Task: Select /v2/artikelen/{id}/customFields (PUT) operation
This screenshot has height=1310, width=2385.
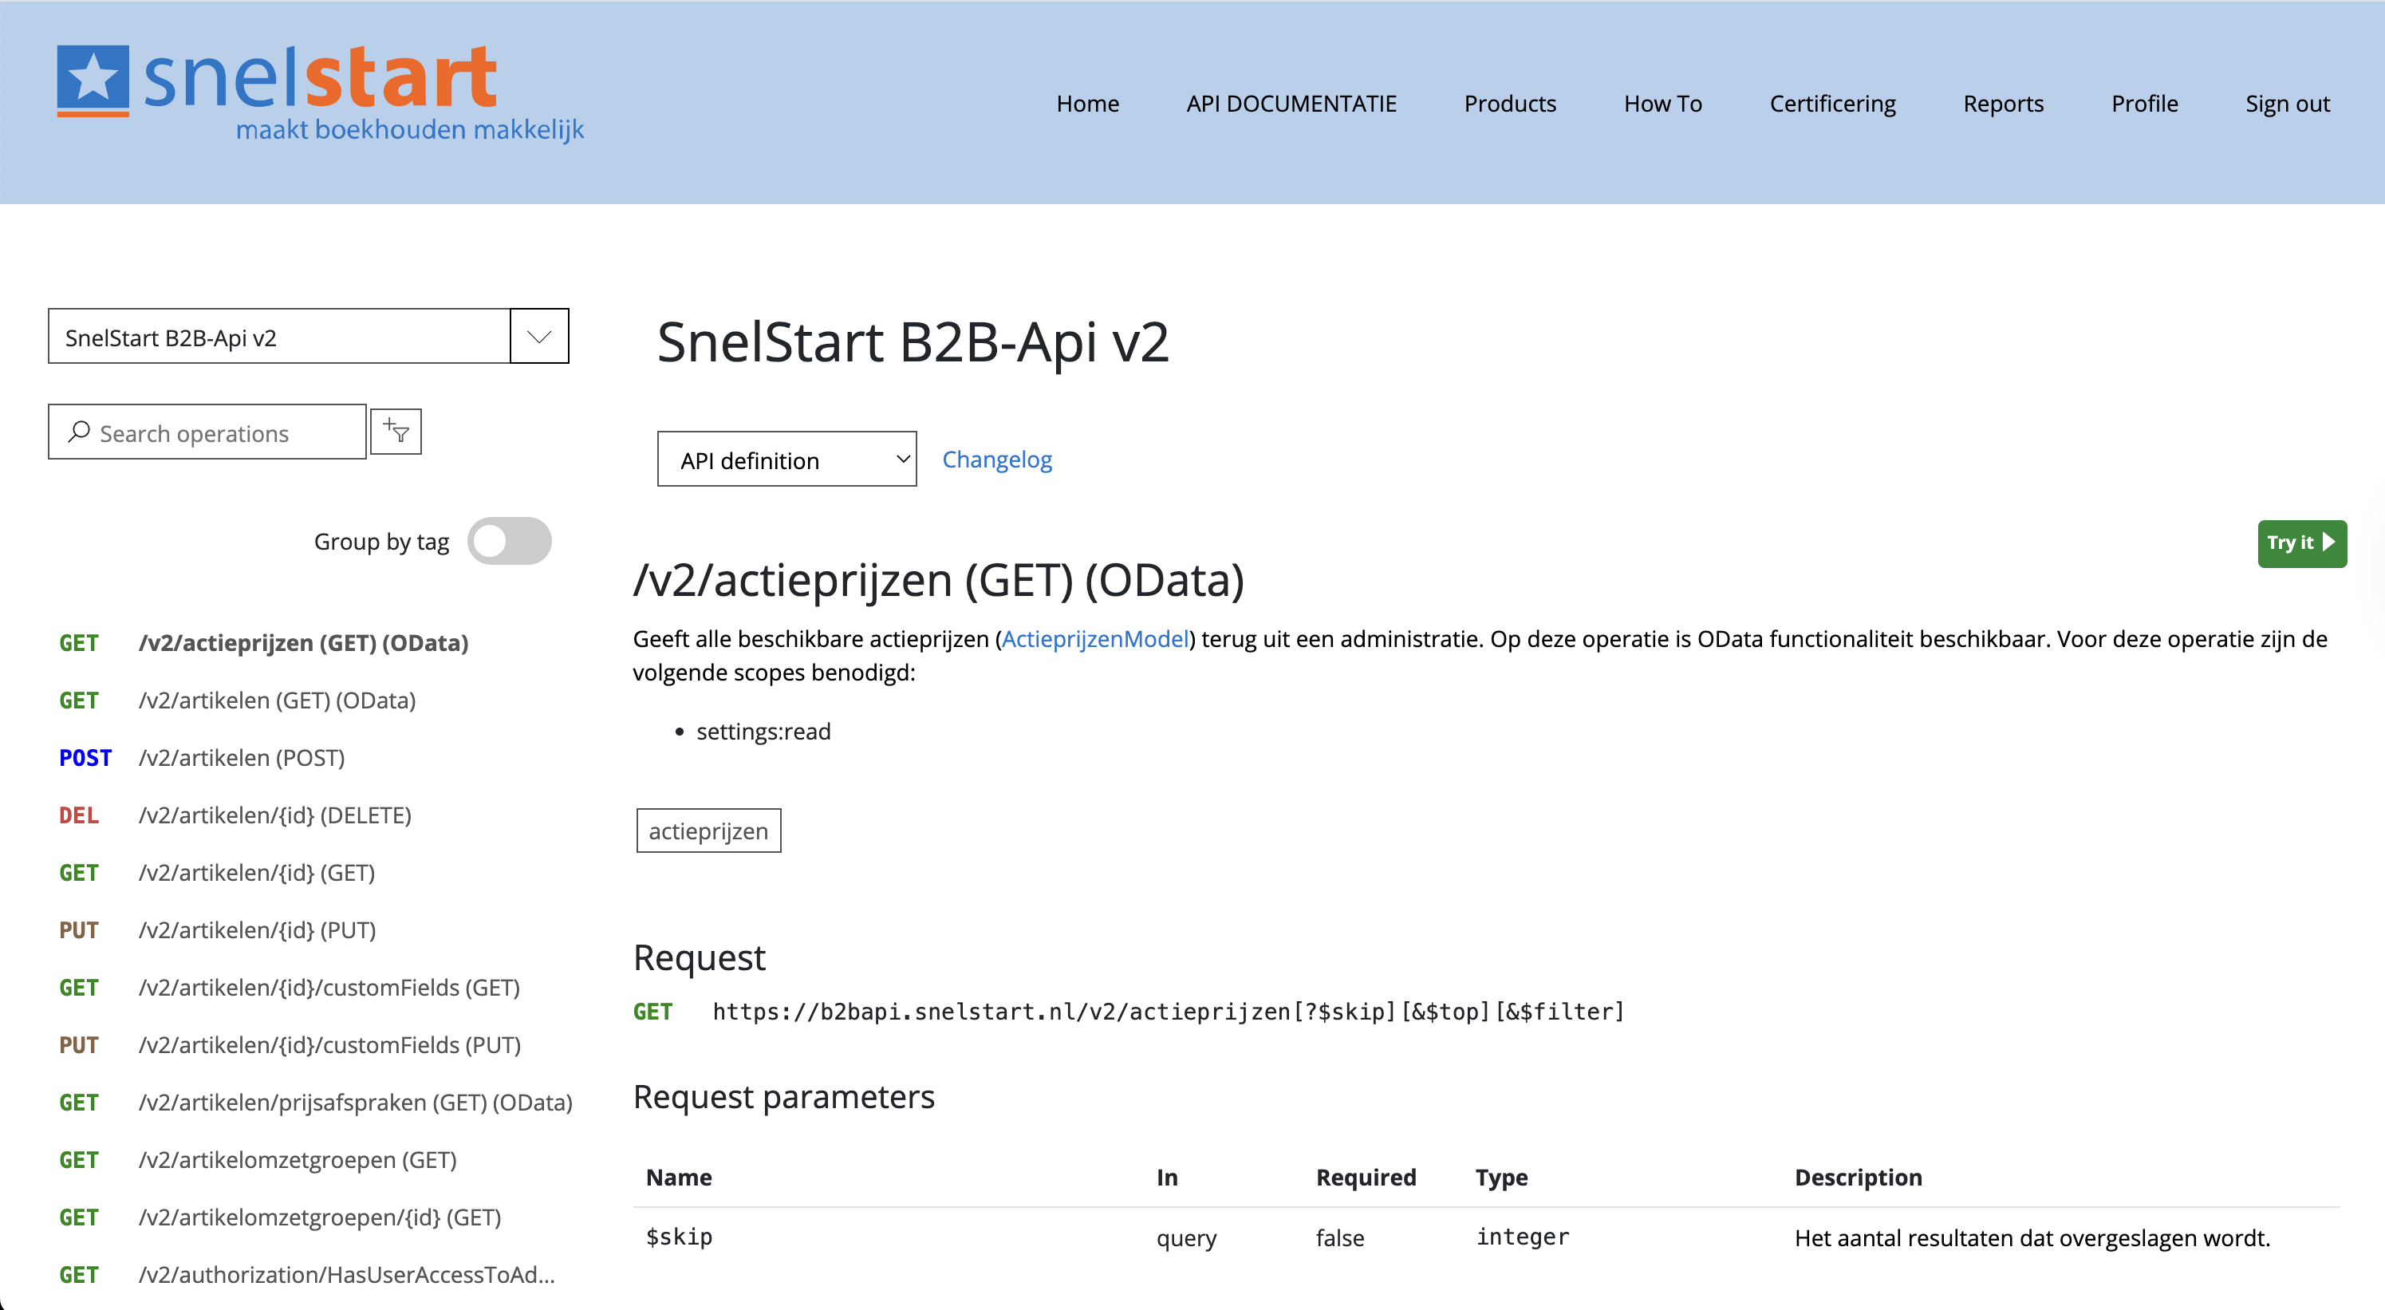Action: (329, 1044)
